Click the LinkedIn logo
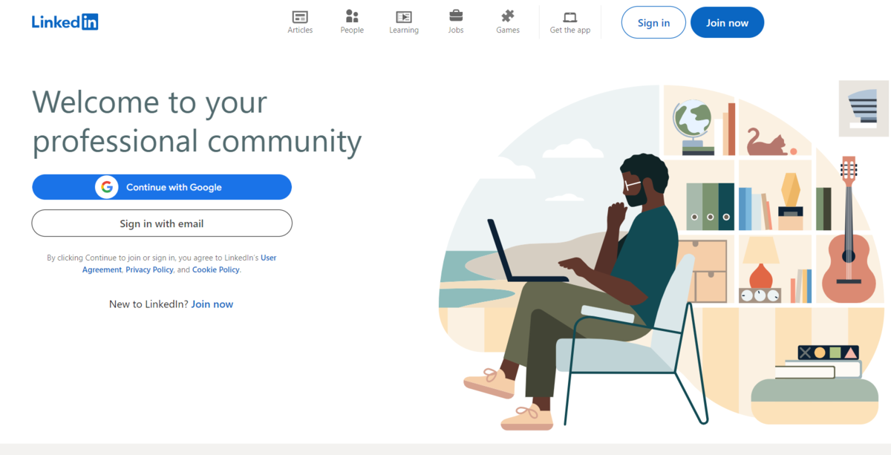 (x=65, y=22)
